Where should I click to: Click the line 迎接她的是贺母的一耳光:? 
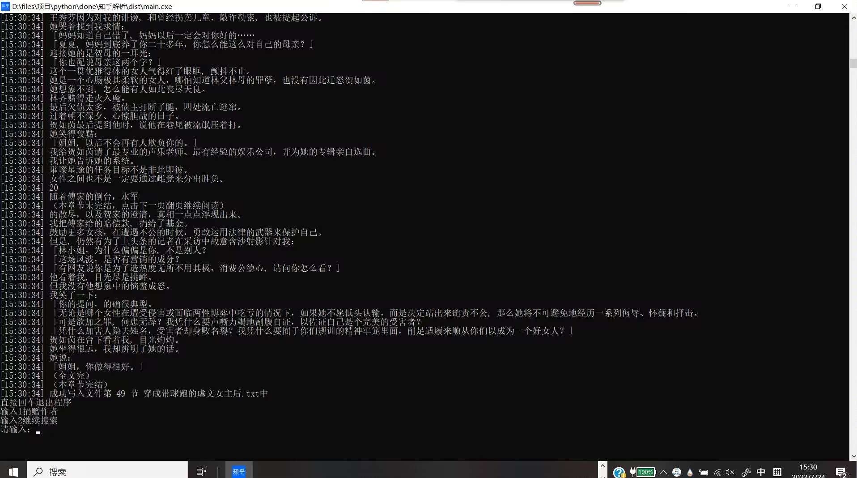[76, 53]
